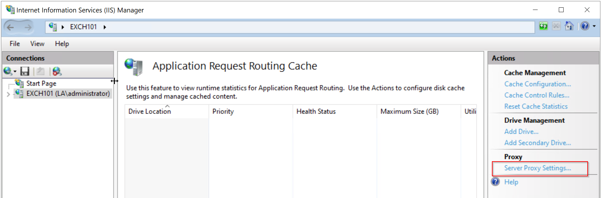
Task: Select Start Page in Connections tree
Action: pyautogui.click(x=41, y=83)
